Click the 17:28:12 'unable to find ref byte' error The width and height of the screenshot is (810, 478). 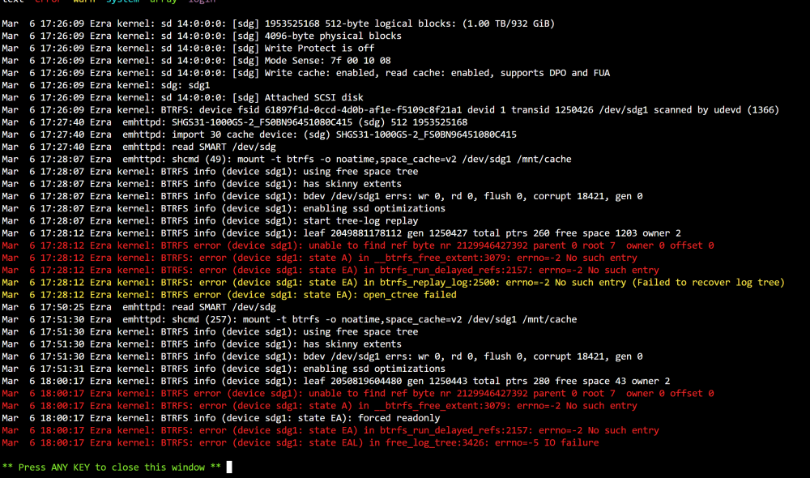[358, 246]
